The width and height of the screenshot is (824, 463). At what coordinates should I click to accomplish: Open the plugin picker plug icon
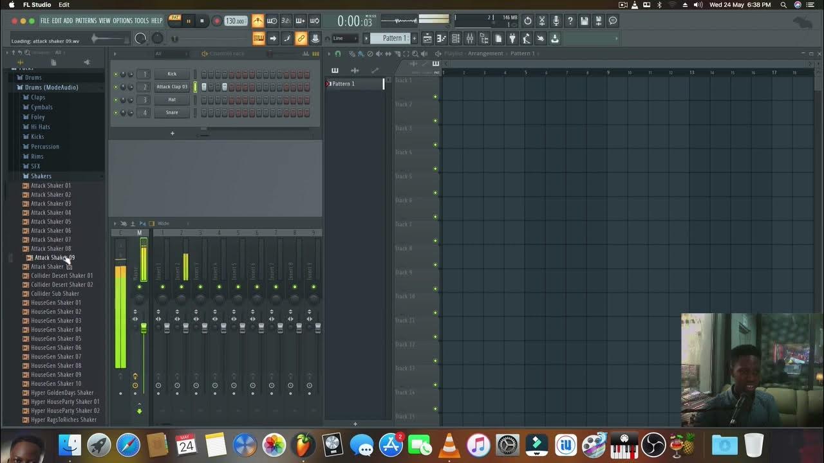click(x=512, y=39)
